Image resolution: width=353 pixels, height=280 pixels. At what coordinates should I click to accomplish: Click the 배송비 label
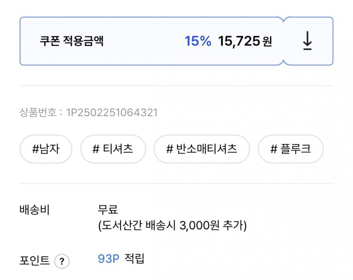pyautogui.click(x=35, y=210)
